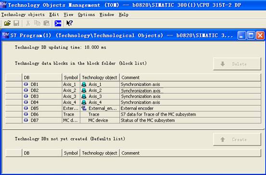This screenshot has width=266, height=175.
Task: Click the Symbol column header in block list
Action: [71, 77]
